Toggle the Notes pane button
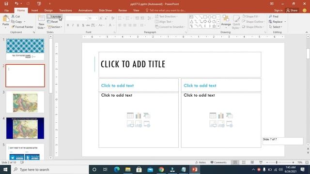This screenshot has width=310, height=174. click(201, 162)
